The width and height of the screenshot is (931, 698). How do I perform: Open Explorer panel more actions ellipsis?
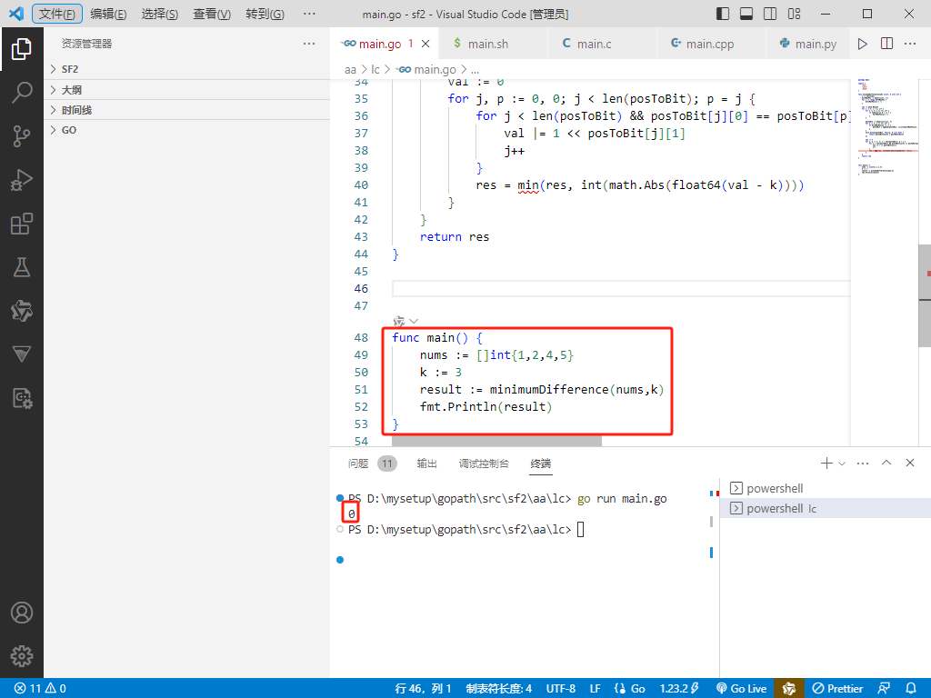coord(309,44)
